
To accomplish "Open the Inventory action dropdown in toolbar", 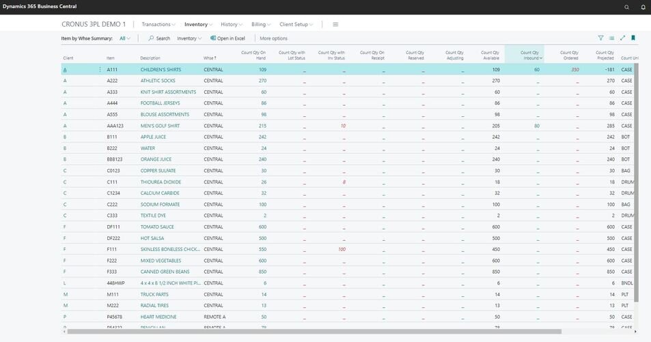I will [x=189, y=38].
